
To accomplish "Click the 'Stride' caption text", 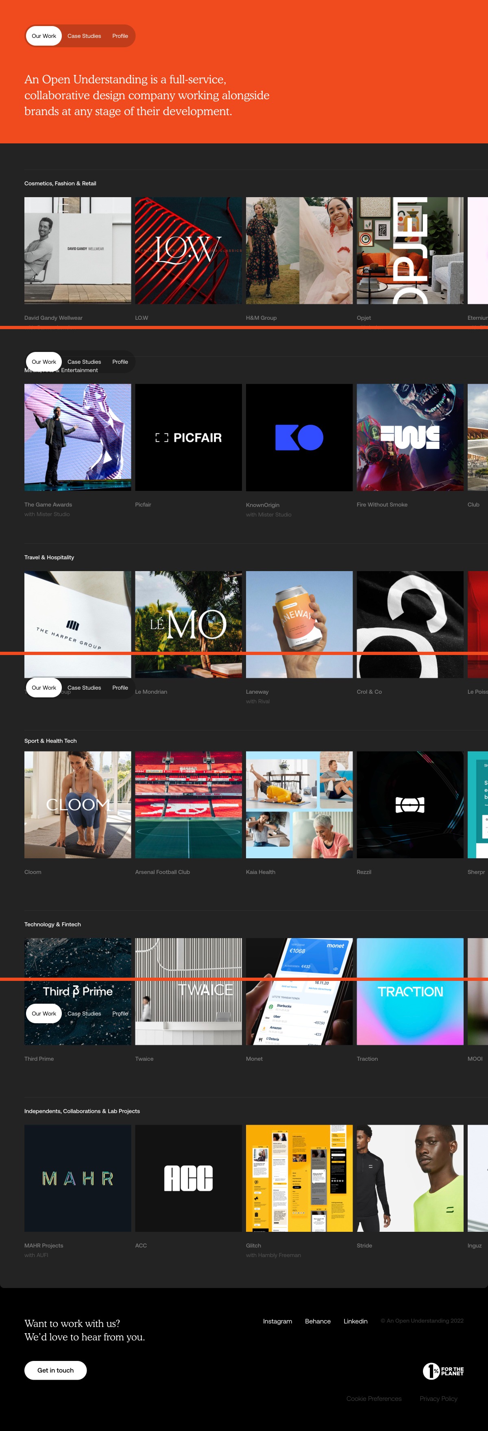I will 364,1246.
